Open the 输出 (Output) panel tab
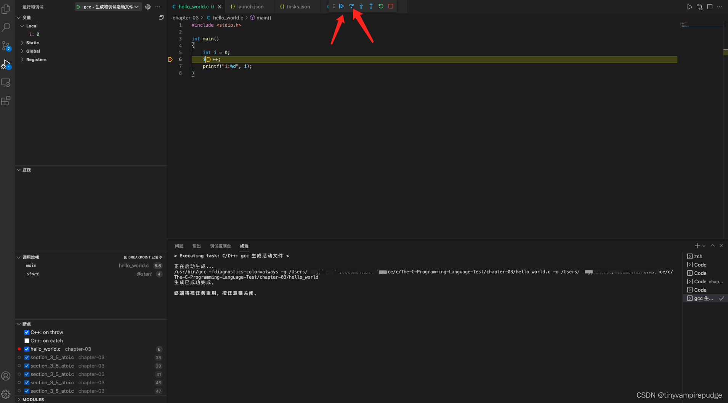 click(x=197, y=246)
